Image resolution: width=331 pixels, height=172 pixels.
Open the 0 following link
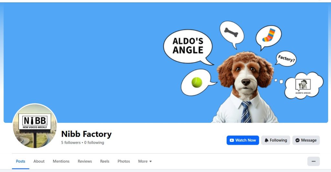pos(94,143)
